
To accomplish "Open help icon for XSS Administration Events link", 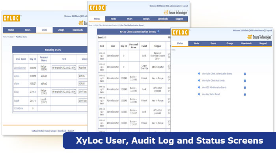I will tap(245, 87).
